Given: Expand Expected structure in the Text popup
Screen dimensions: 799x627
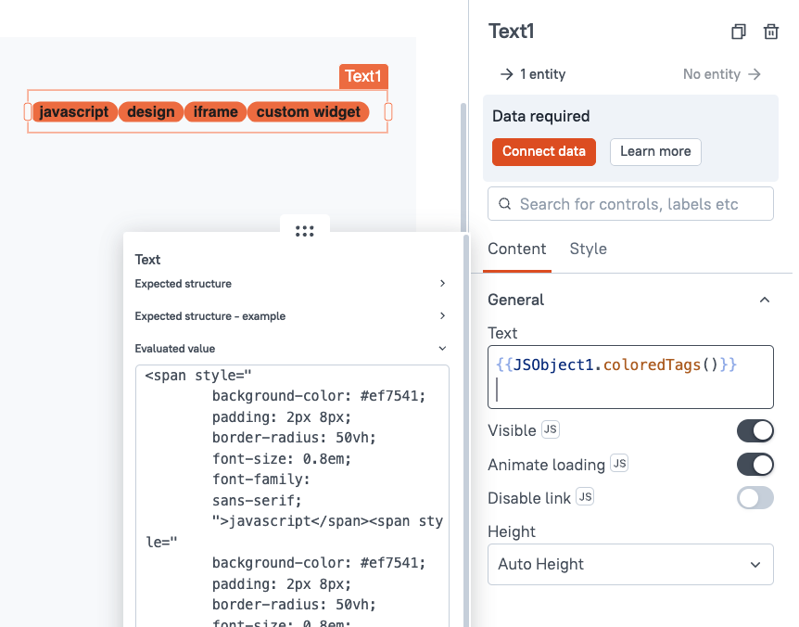Looking at the screenshot, I should [442, 284].
